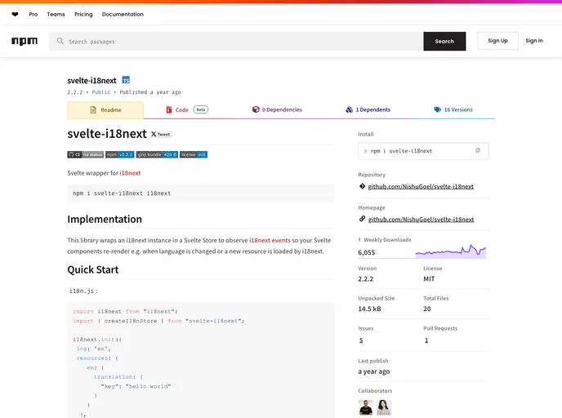562x418 pixels.
Task: Open the Documentation link
Action: [x=123, y=15]
